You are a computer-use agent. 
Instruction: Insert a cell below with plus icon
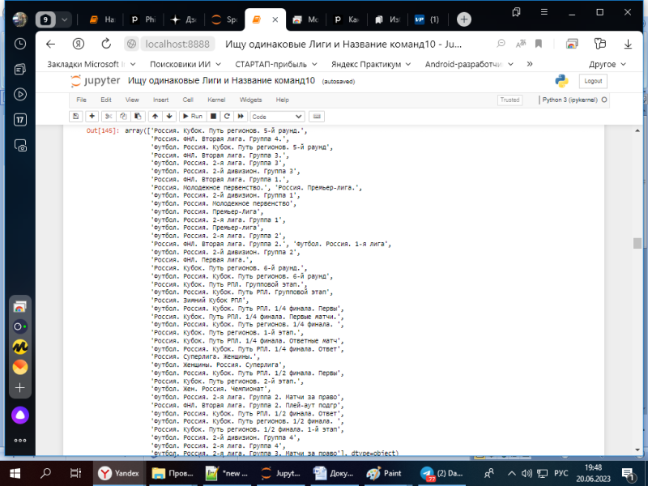[92, 117]
